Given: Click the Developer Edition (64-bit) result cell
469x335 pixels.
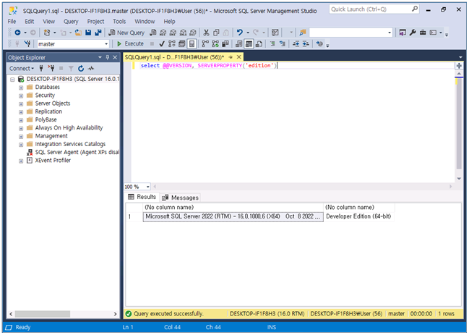Looking at the screenshot, I should click(358, 216).
